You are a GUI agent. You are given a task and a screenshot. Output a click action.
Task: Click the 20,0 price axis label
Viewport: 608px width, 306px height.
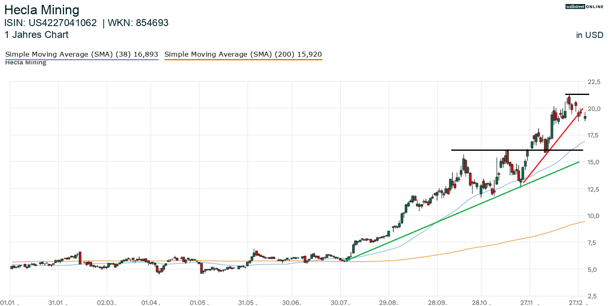594,108
